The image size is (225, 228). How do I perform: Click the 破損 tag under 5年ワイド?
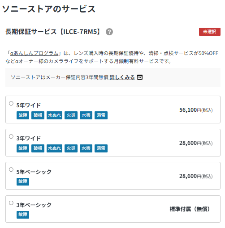coord(38,115)
